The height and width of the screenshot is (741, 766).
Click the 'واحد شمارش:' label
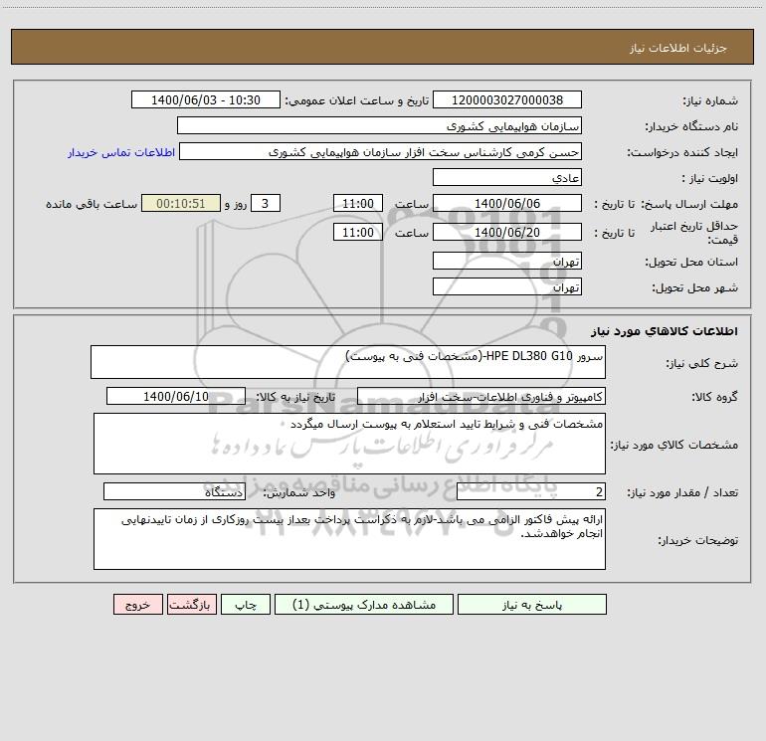click(299, 492)
